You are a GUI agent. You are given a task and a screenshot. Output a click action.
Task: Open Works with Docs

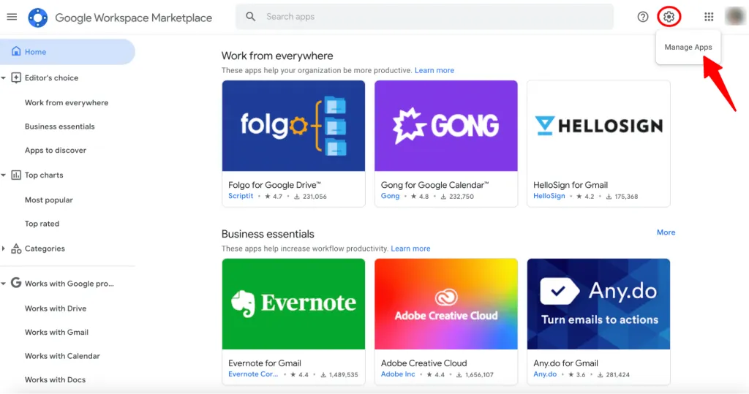(x=55, y=379)
